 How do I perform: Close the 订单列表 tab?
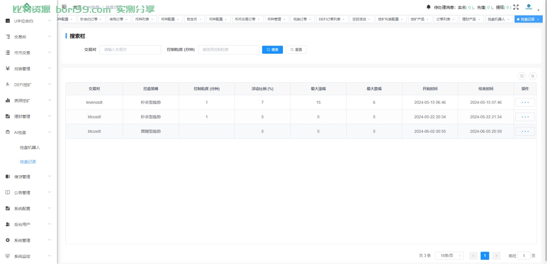453,20
